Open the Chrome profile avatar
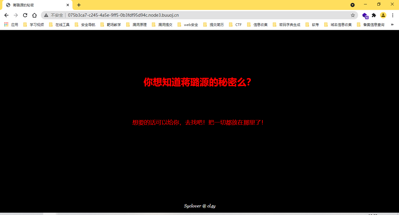399x215 pixels. pyautogui.click(x=383, y=15)
